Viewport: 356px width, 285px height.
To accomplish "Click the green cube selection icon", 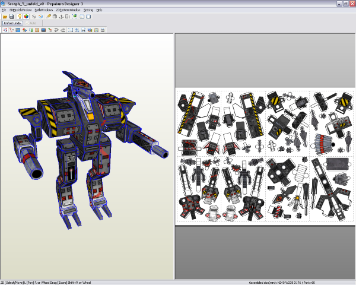I will [x=74, y=17].
